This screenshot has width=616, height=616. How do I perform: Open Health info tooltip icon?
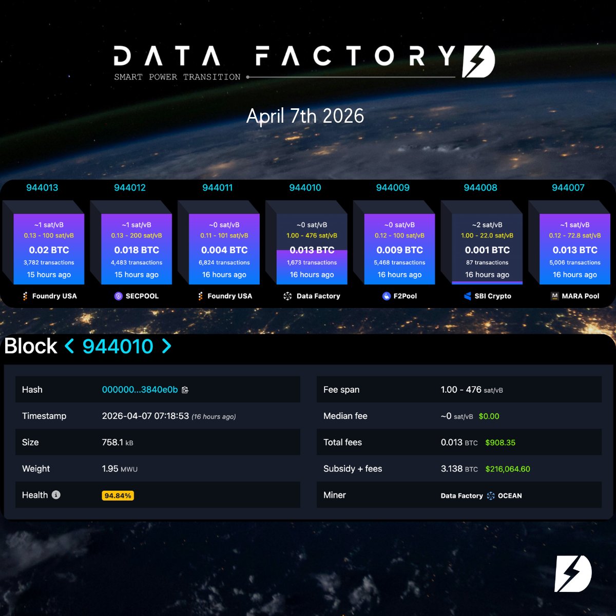[x=56, y=495]
